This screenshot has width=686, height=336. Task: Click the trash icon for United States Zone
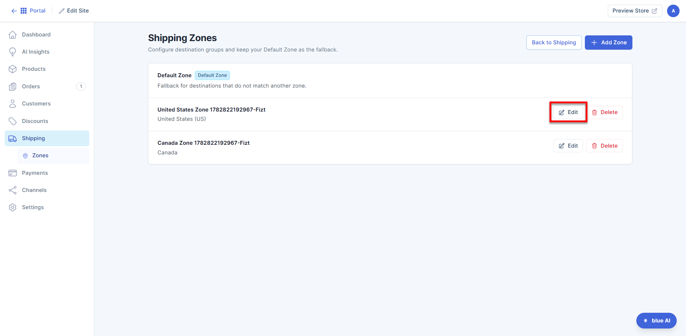pos(595,113)
